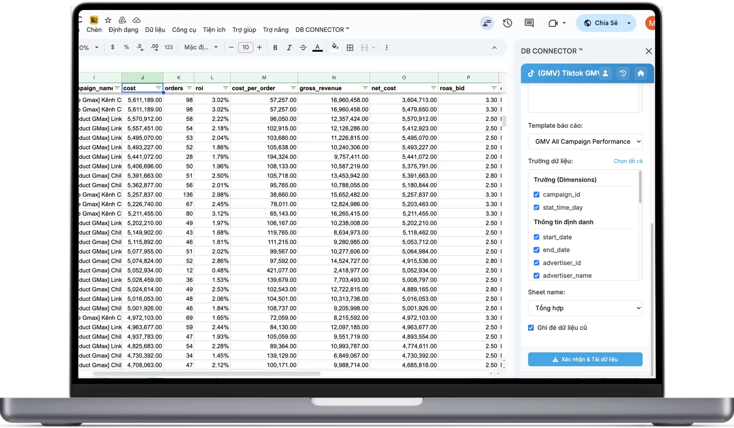
Task: Click the horizontal sheet scrollbar
Action: point(206,374)
